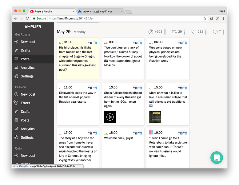Click the bar chart icon for Get Russia Analytics

click(x=16, y=68)
